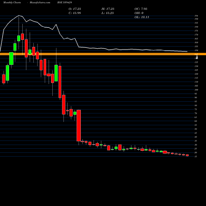Click the 125 price axis label

pos(197,70)
